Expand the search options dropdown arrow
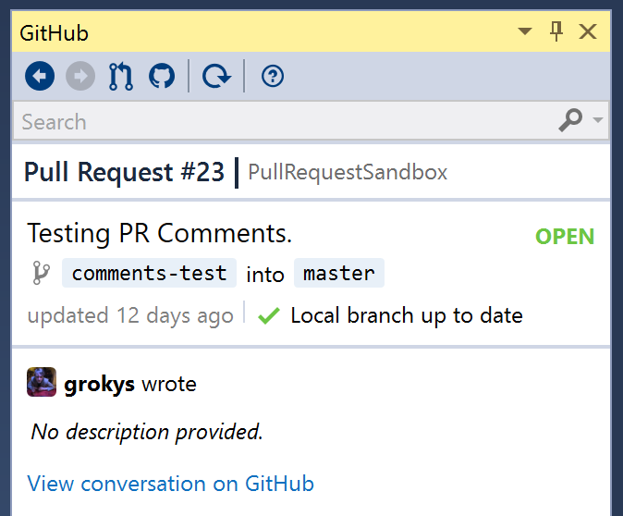Screen dimensions: 623x516 [x=597, y=119]
